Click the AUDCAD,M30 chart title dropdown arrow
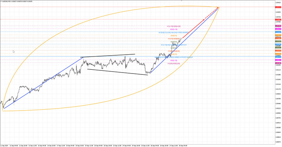The image size is (282, 147). coord(1,1)
